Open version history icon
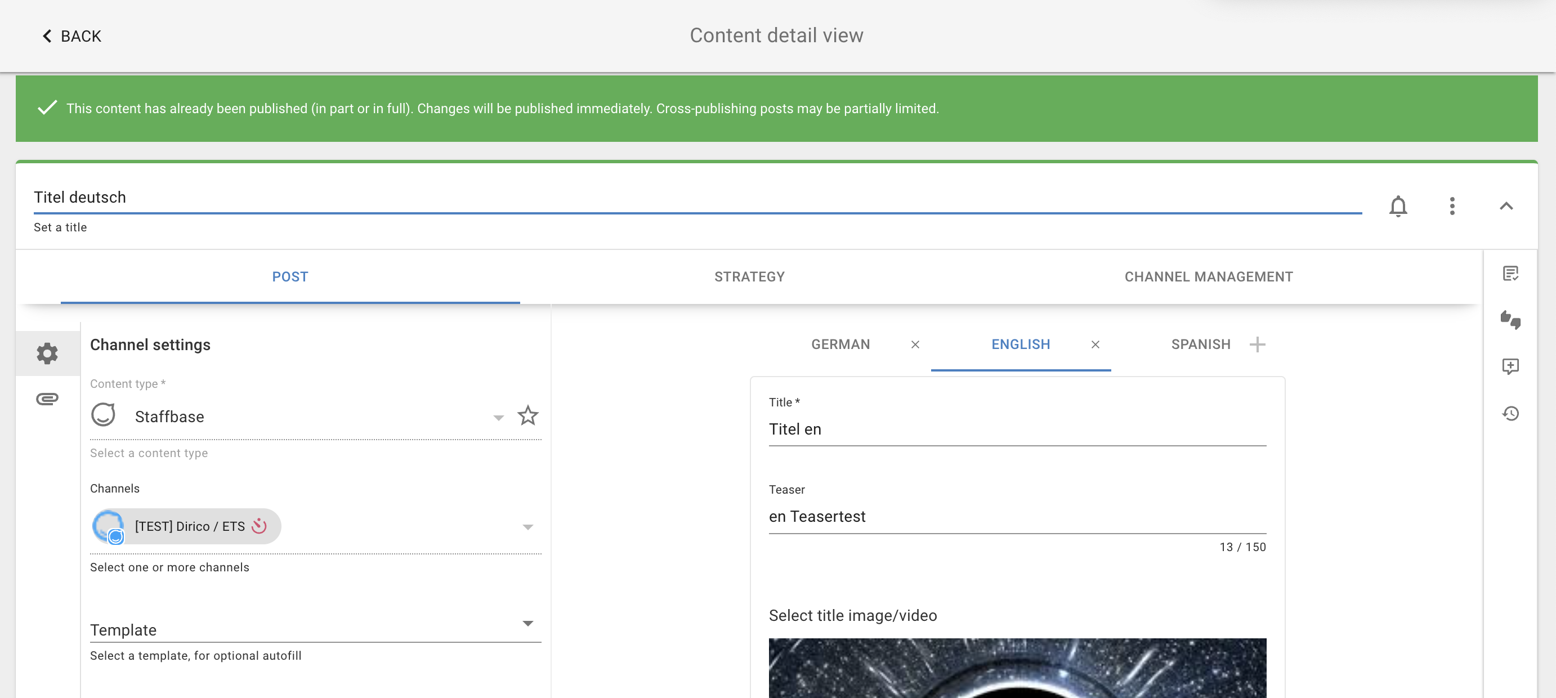This screenshot has width=1556, height=698. (x=1511, y=413)
